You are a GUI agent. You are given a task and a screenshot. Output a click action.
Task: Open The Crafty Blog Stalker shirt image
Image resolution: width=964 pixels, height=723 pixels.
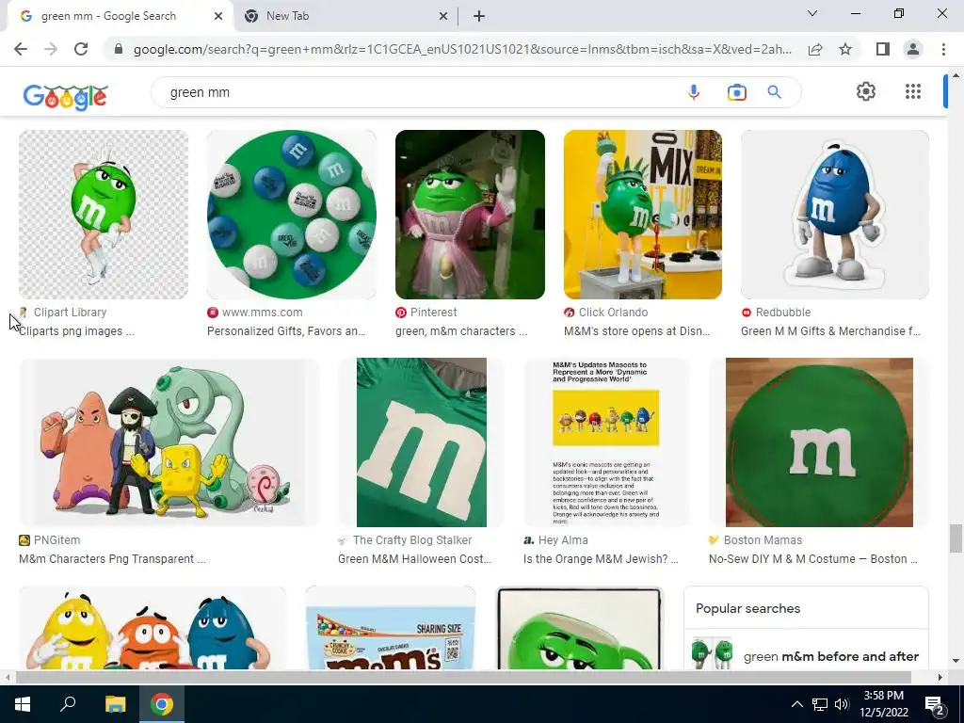tap(421, 442)
